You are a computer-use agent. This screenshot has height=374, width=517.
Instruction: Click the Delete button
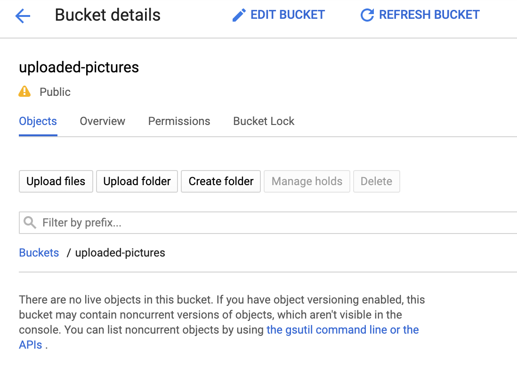click(376, 181)
